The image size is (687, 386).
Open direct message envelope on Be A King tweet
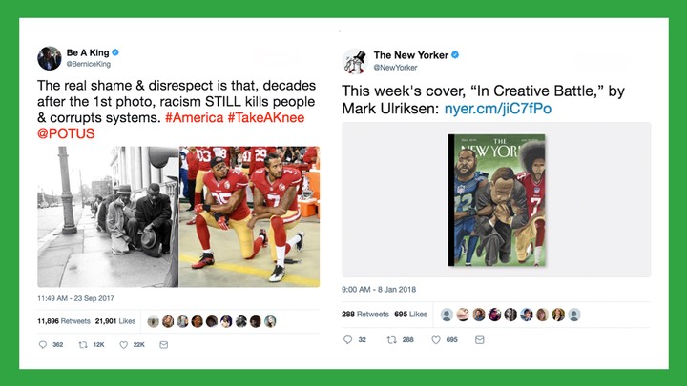point(164,345)
